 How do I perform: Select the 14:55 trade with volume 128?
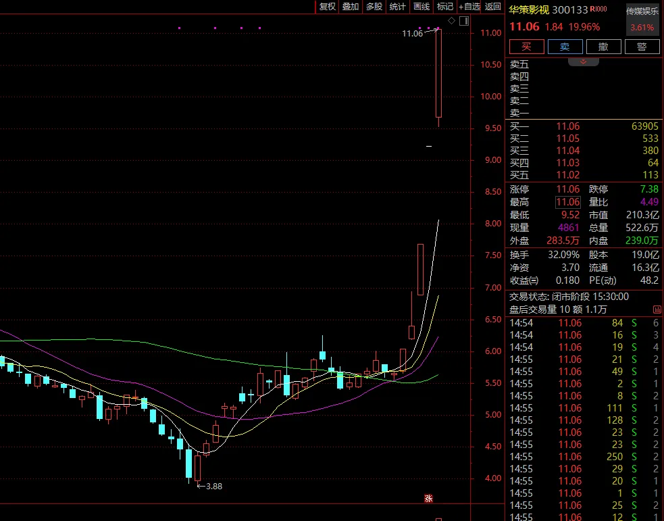[x=584, y=420]
